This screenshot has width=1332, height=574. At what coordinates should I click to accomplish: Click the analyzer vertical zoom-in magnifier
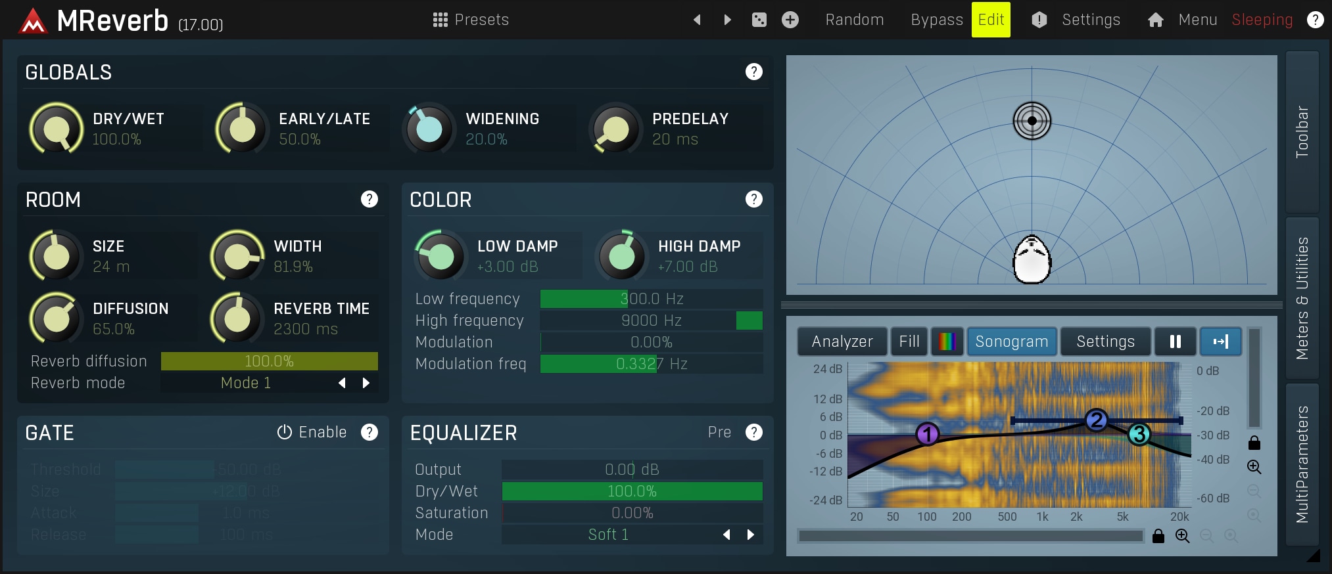click(x=1254, y=467)
